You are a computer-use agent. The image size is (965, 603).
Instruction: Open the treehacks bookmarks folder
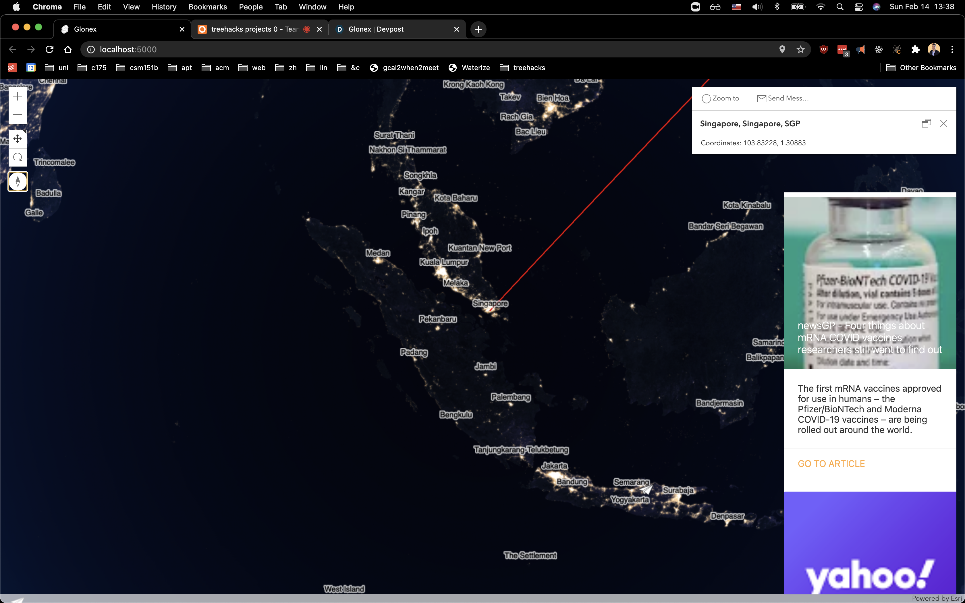pyautogui.click(x=522, y=68)
